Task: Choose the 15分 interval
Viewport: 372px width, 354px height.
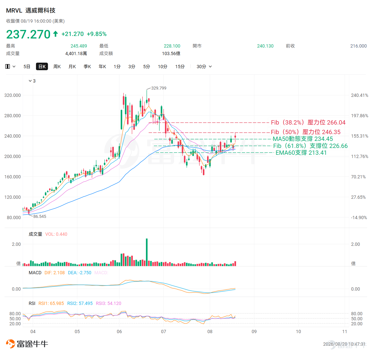Action: coord(180,66)
